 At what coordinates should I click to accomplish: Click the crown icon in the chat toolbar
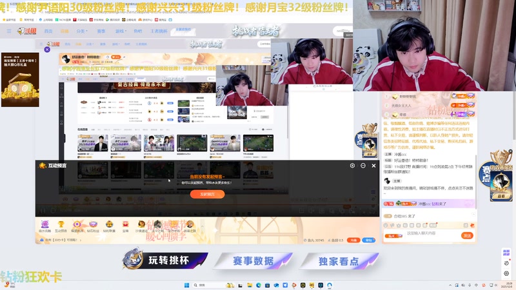(x=399, y=225)
